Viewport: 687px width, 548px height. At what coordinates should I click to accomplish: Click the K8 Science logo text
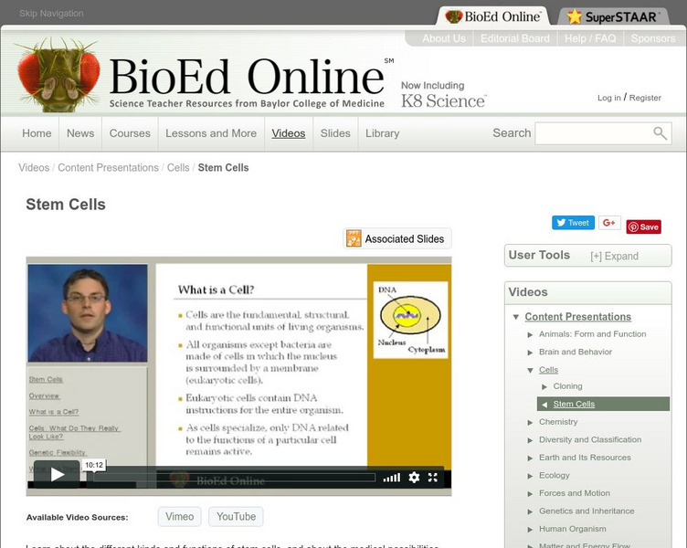click(x=443, y=101)
